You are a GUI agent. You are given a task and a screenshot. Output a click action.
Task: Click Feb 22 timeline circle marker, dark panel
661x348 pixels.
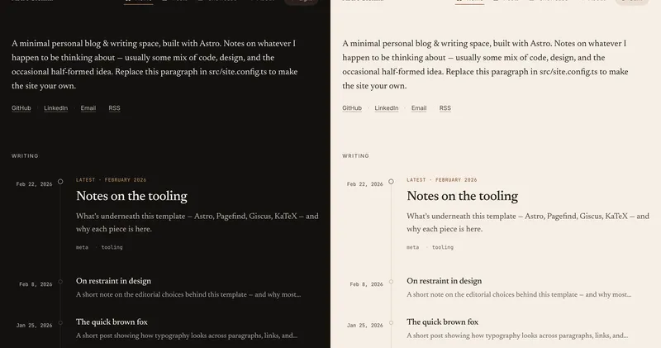point(60,181)
